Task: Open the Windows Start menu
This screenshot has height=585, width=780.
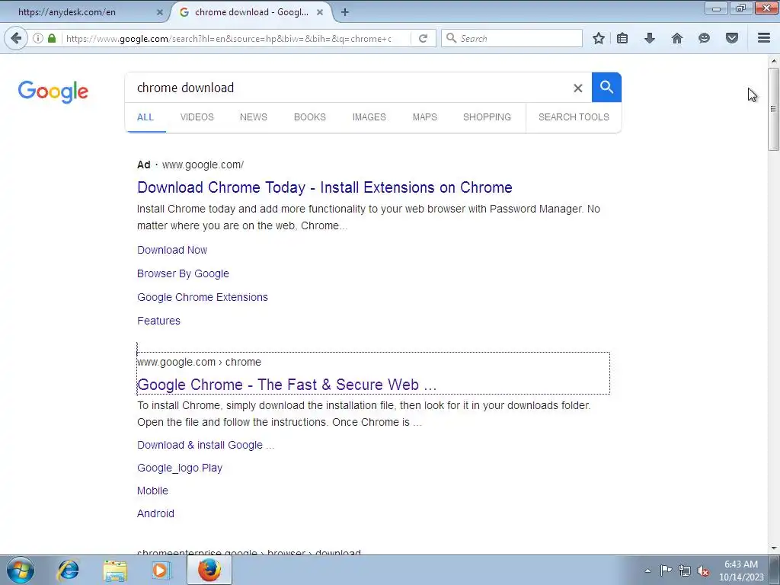Action: [x=21, y=570]
